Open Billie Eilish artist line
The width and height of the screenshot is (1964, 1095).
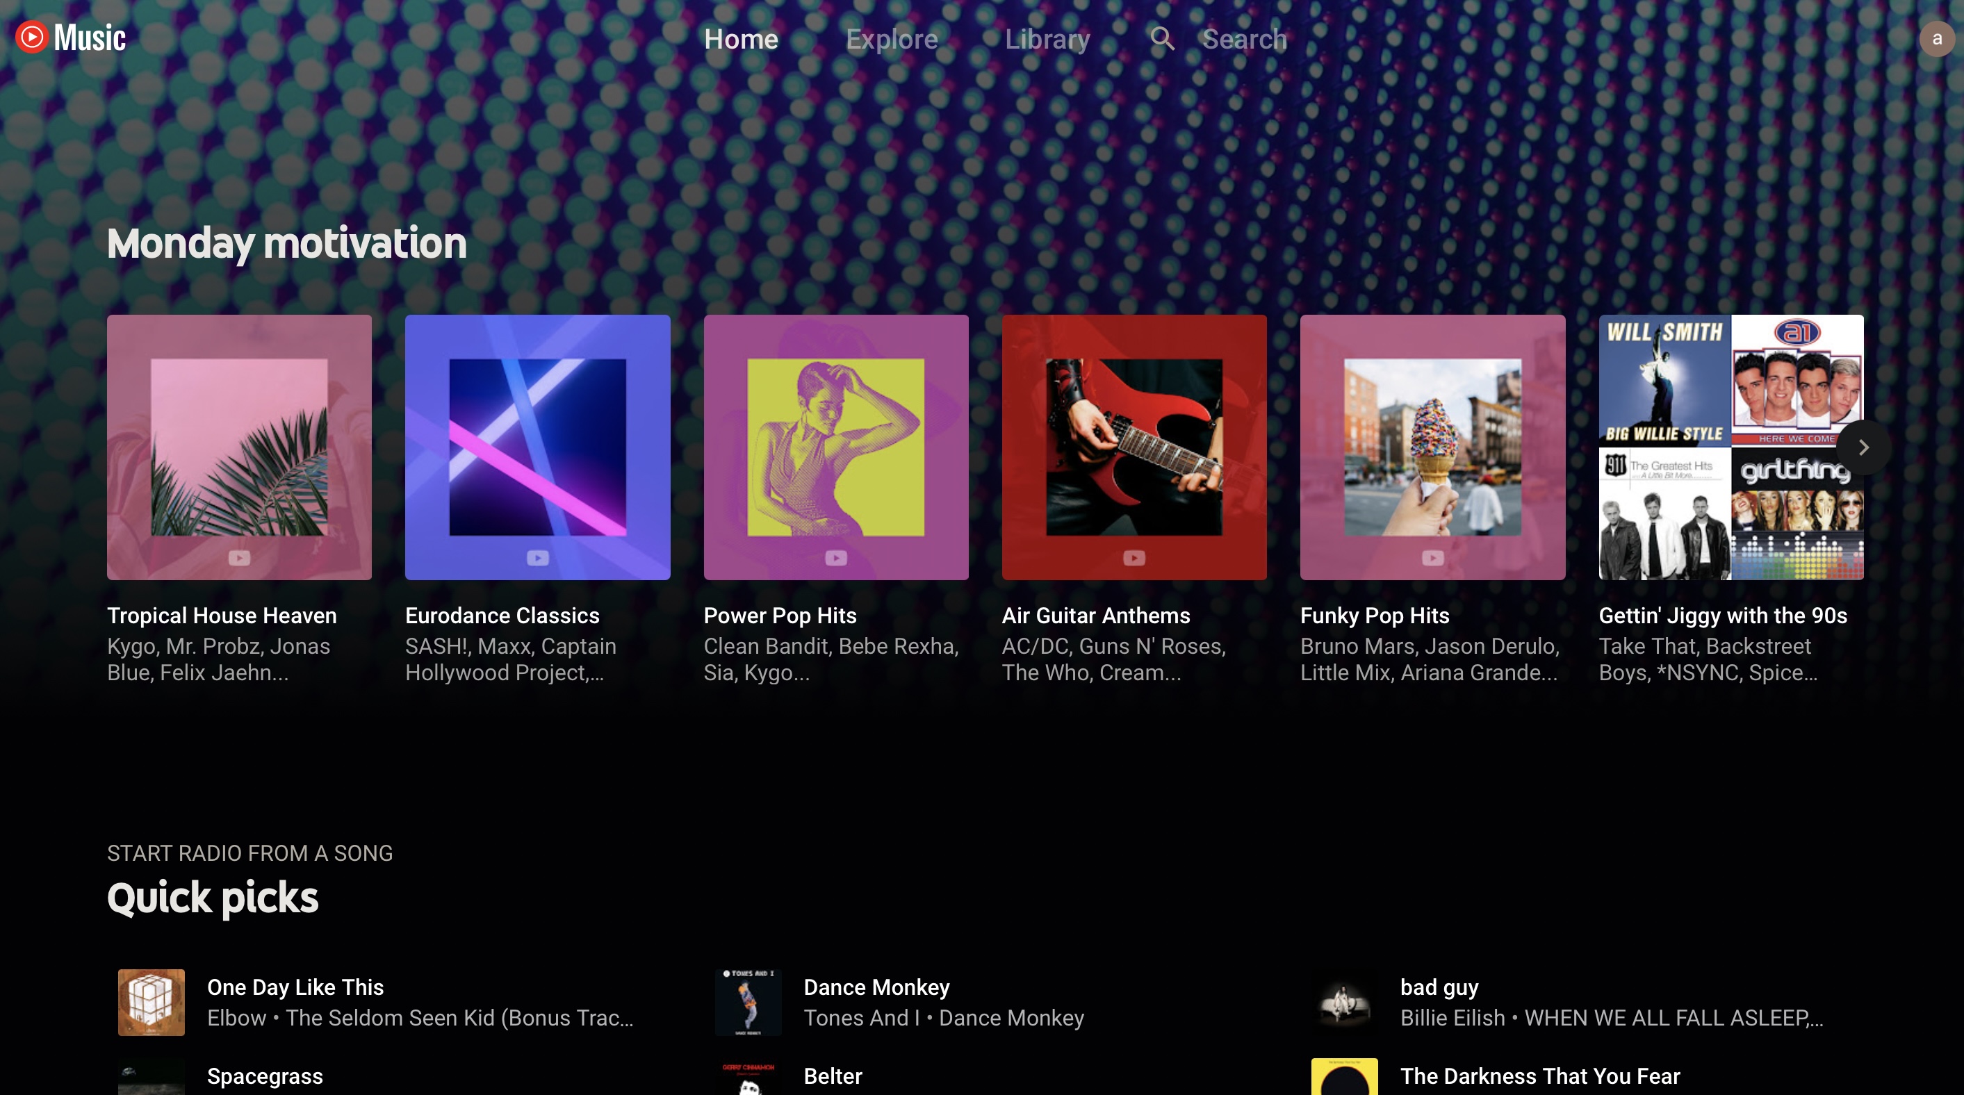coord(1612,1018)
